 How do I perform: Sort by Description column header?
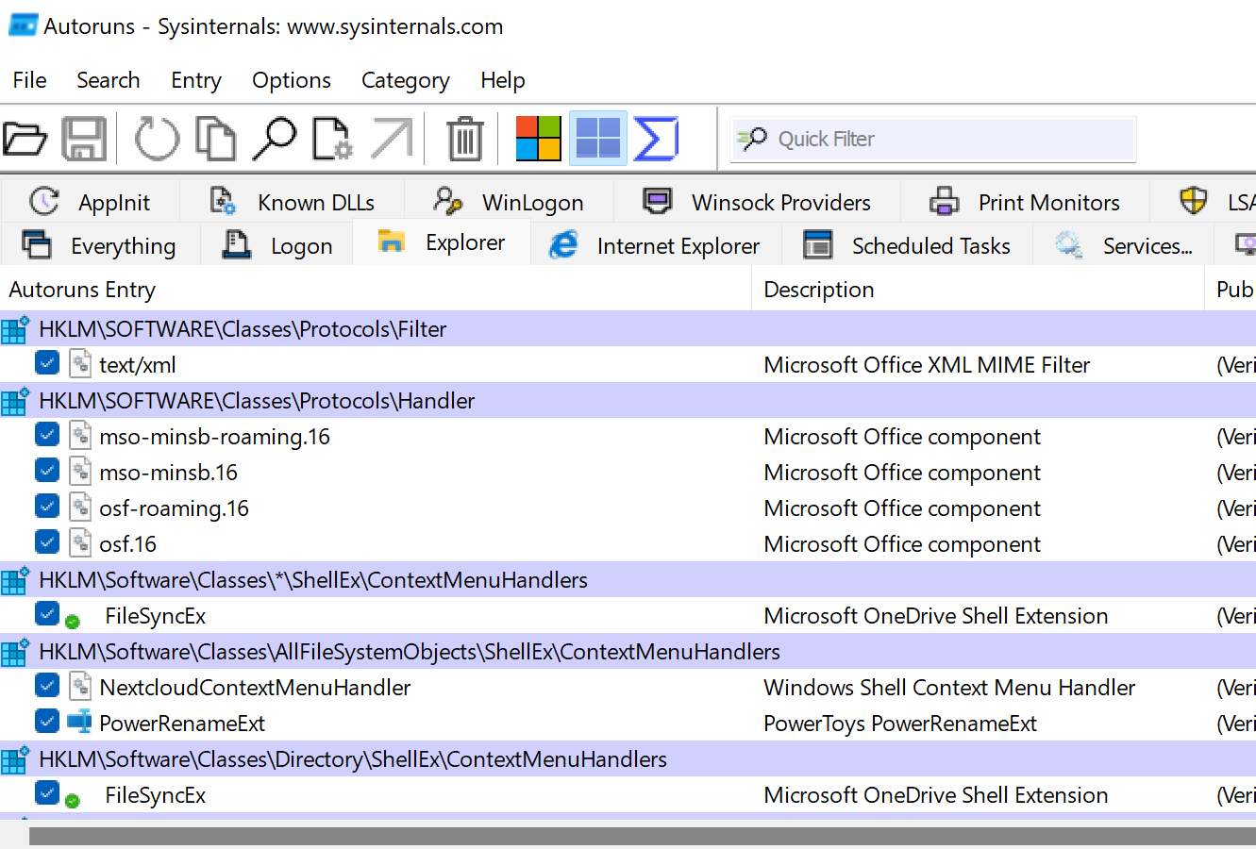pyautogui.click(x=979, y=290)
